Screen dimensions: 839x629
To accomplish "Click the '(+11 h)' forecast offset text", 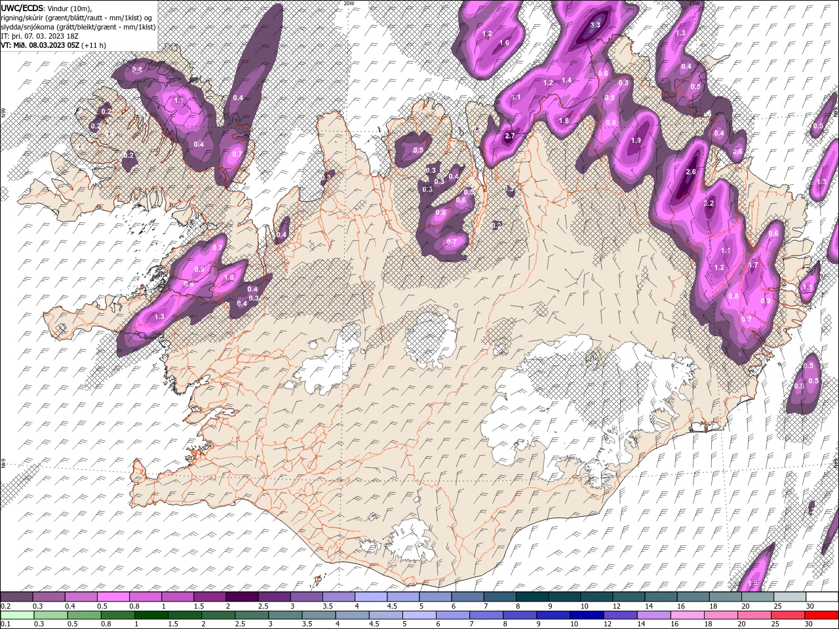I will [94, 45].
